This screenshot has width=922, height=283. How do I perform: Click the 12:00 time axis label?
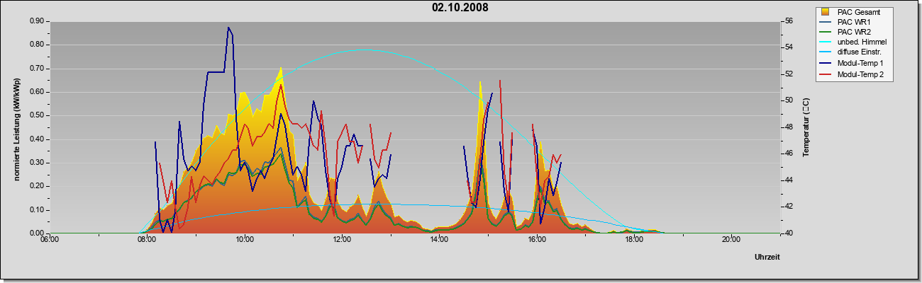342,240
